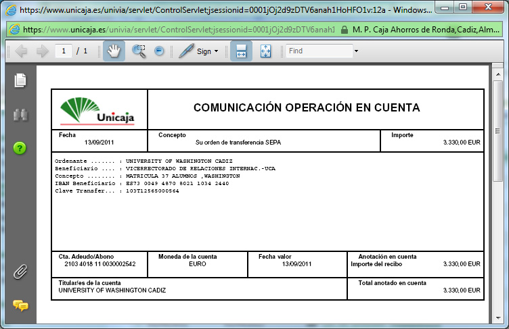Viewport: 509px width, 329px height.
Task: Click the Unicaja logo
Action: (97, 111)
